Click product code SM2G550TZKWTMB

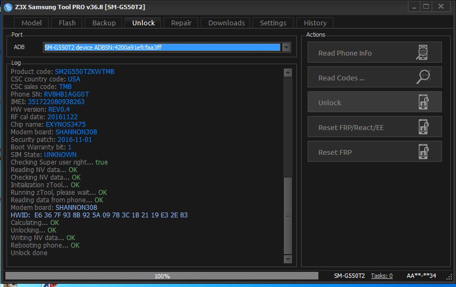coord(84,72)
